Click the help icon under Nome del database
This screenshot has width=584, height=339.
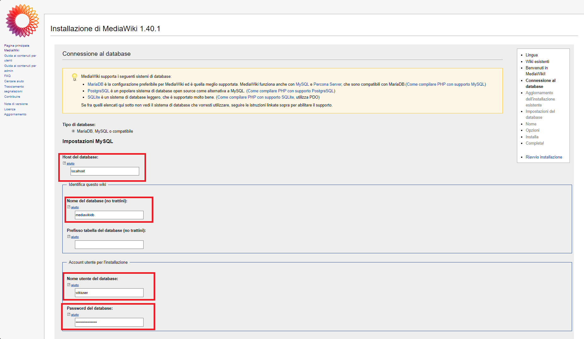pyautogui.click(x=69, y=207)
